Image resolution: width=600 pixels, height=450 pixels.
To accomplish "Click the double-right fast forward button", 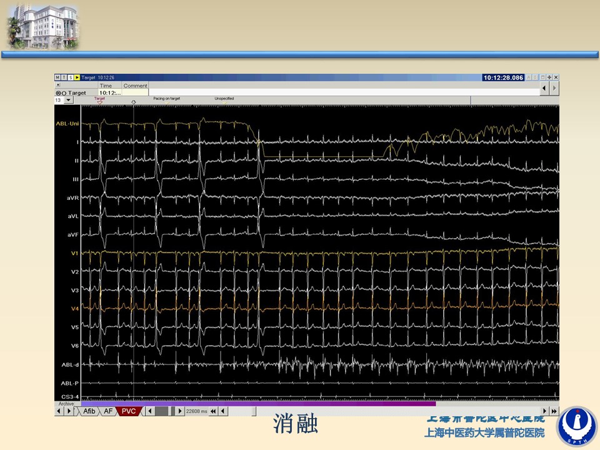I will pyautogui.click(x=554, y=411).
